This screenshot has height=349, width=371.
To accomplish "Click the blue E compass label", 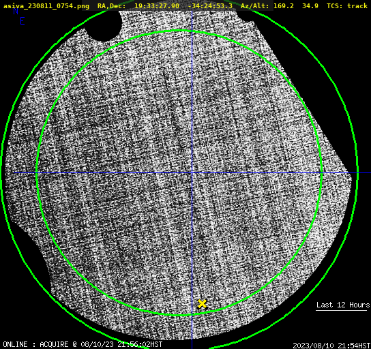I will (x=23, y=21).
